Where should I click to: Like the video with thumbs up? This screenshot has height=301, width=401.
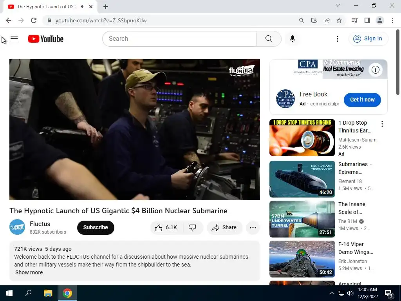pos(166,228)
